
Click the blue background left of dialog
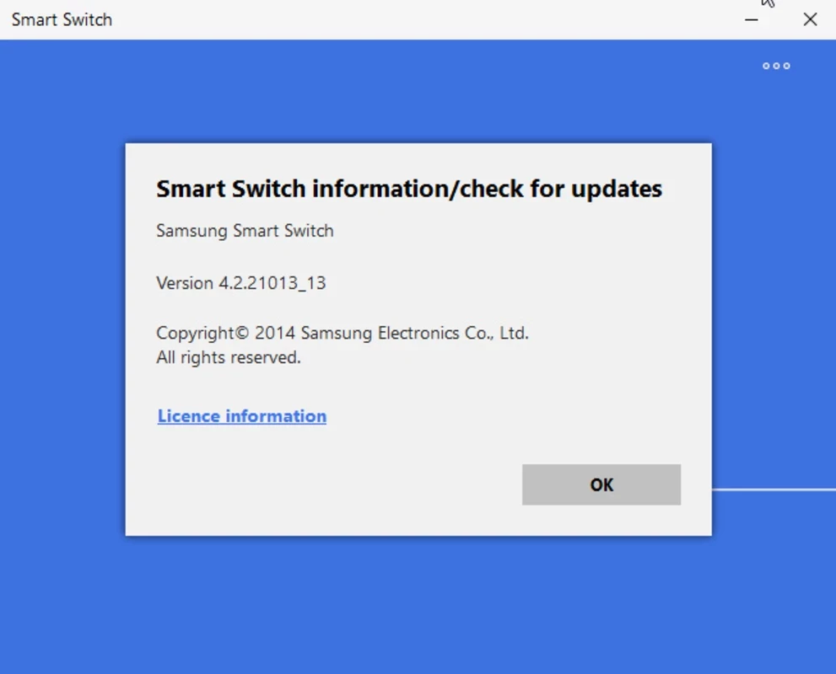[x=63, y=337]
